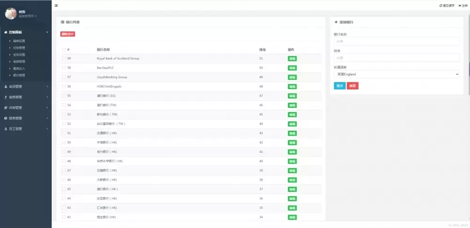Click the plus icon beside 添加银行
470x228 pixels.
[336, 22]
